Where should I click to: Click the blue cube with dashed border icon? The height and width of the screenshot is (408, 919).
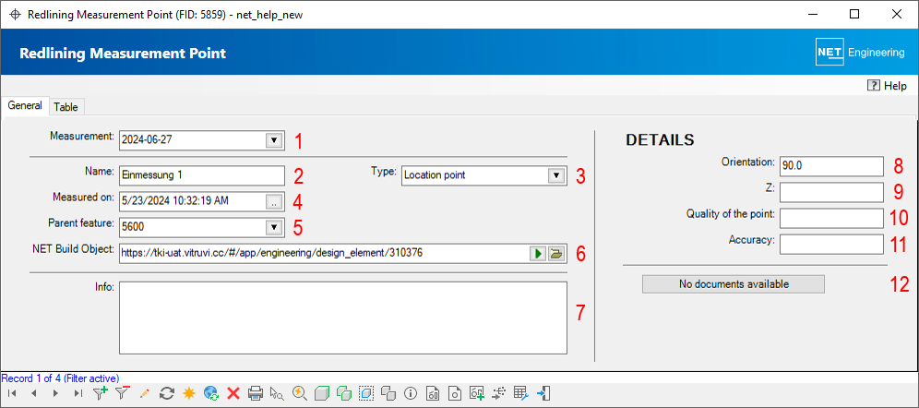pos(365,393)
